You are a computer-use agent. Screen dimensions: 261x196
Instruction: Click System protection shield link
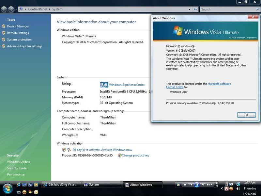click(x=19, y=40)
